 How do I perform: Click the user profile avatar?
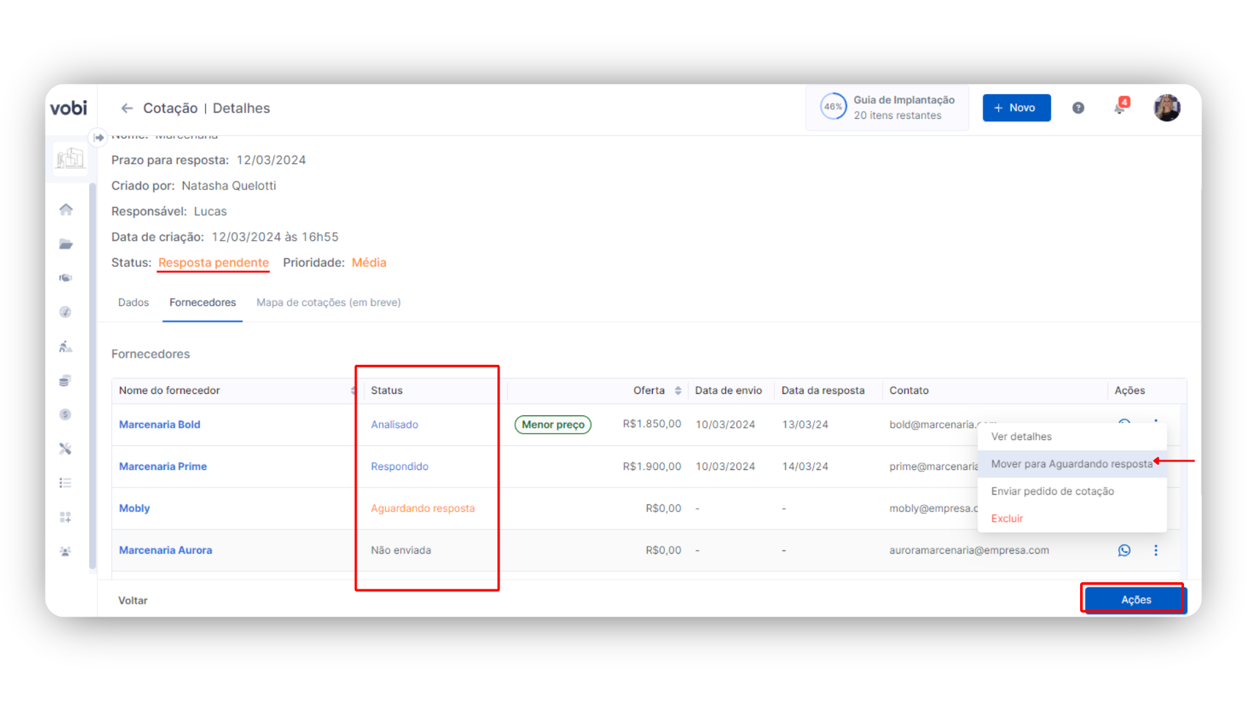(x=1166, y=108)
